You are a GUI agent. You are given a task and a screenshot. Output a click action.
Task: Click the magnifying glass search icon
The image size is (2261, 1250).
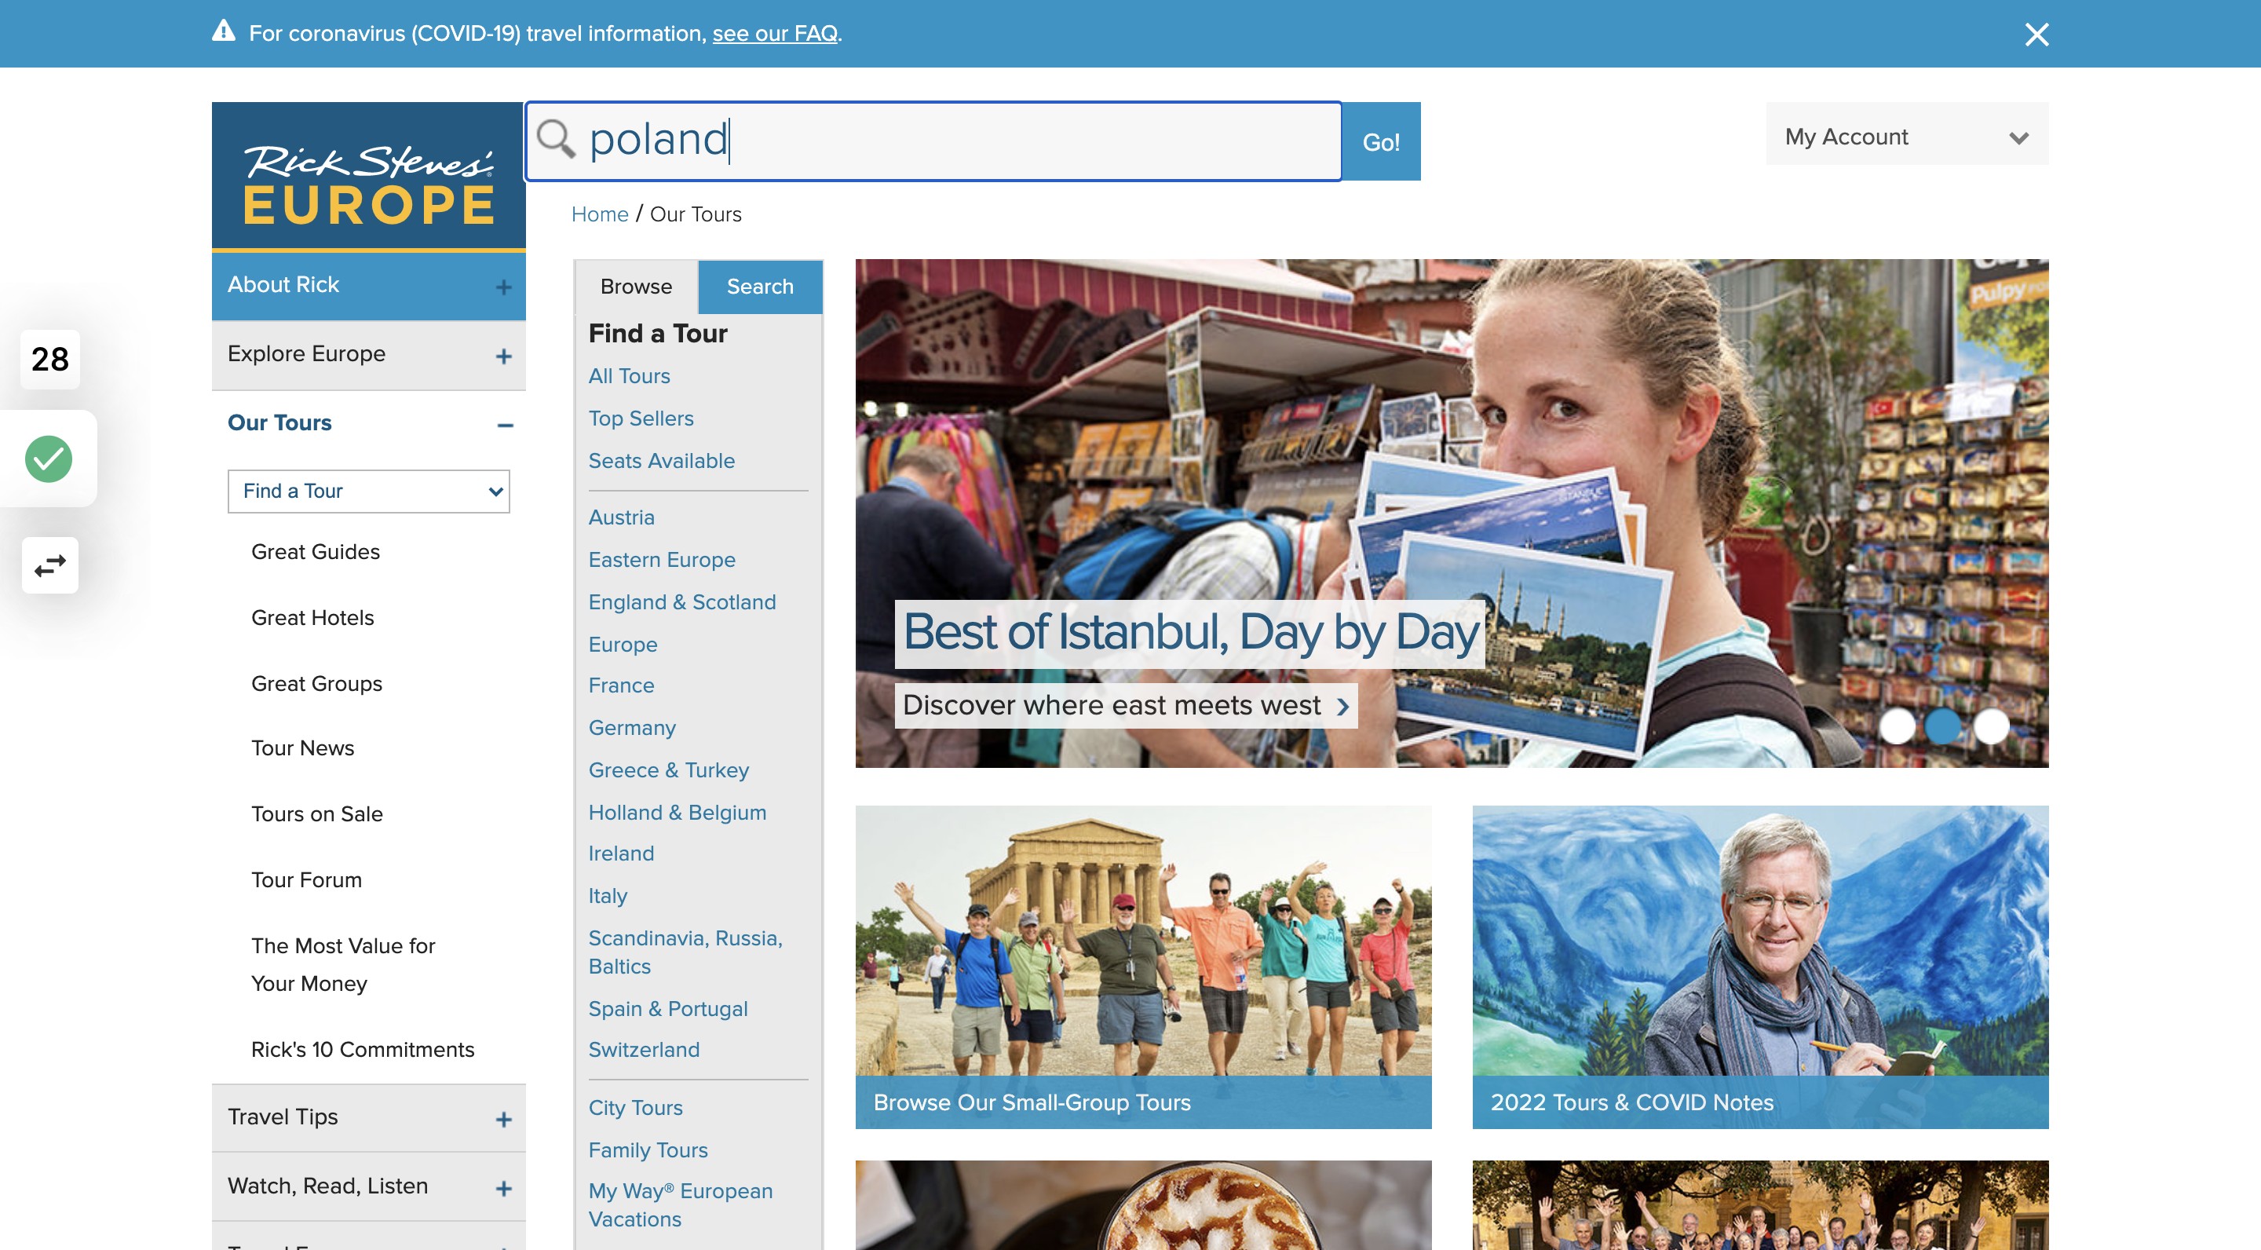coord(556,140)
